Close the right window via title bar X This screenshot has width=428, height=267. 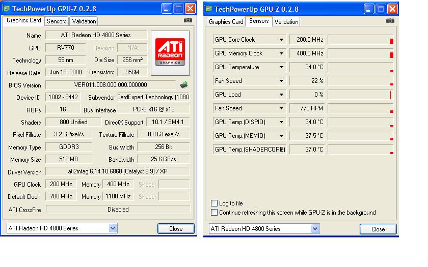(392, 9)
